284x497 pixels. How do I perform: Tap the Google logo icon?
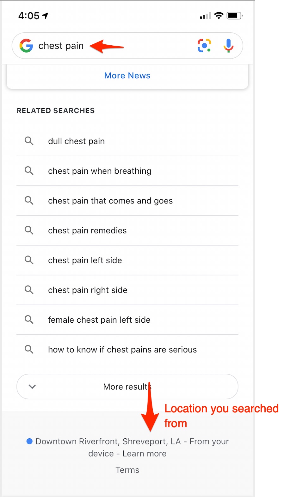[26, 46]
